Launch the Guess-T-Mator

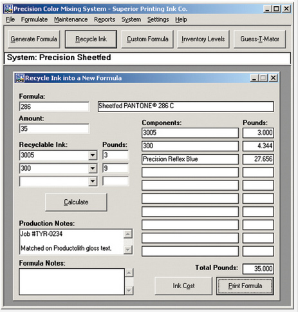259,39
